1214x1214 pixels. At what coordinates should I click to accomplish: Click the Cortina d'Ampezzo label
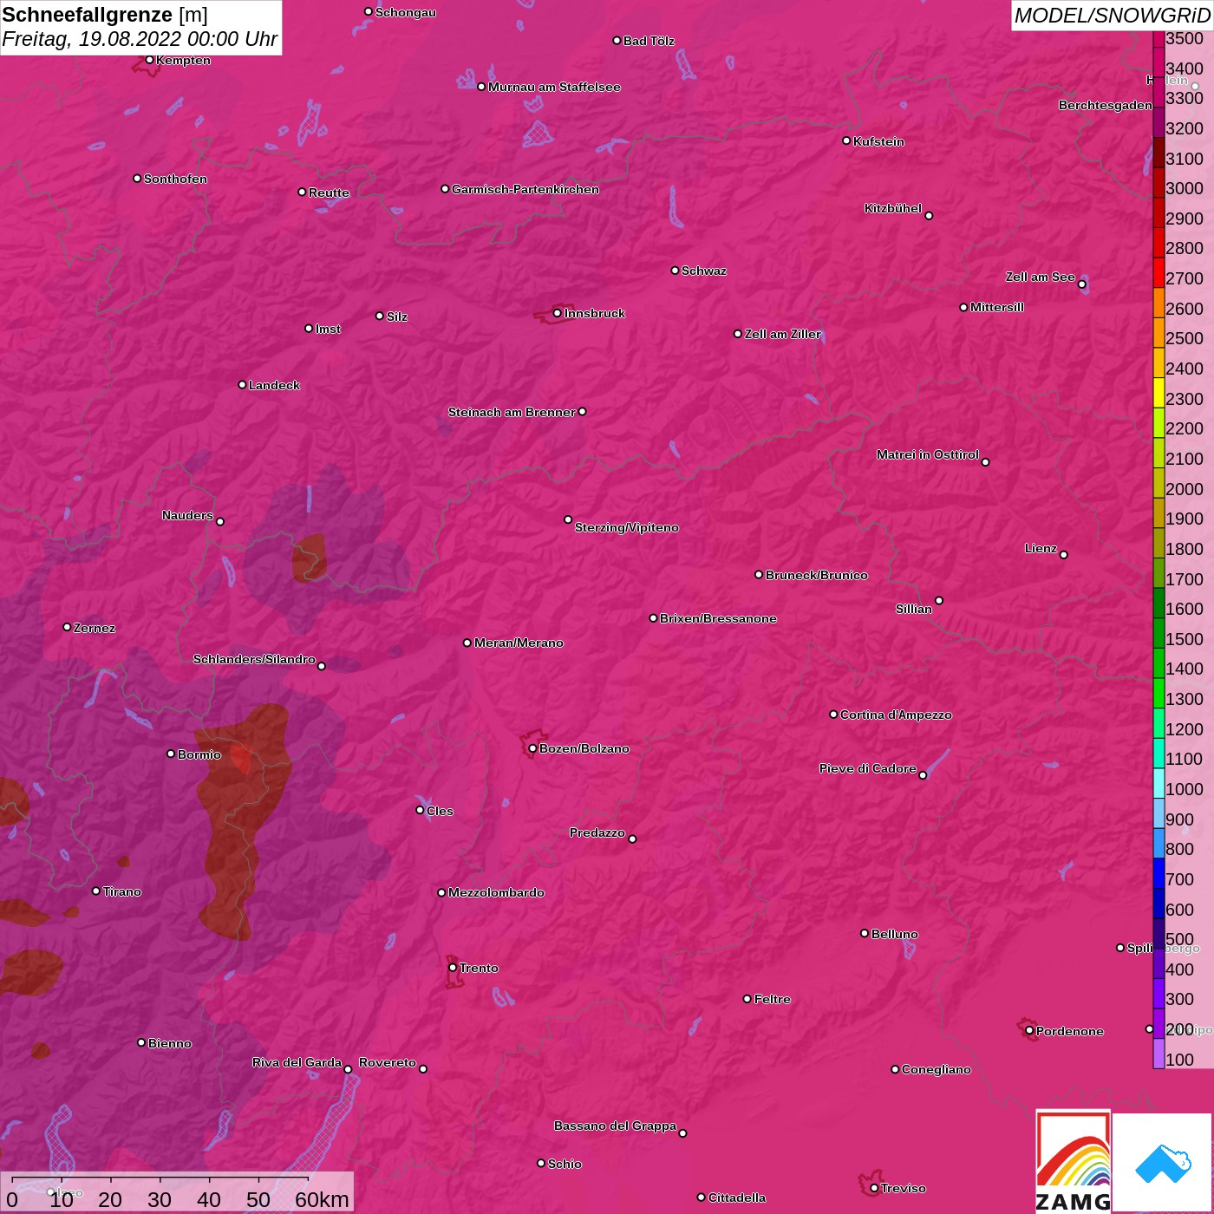896,715
